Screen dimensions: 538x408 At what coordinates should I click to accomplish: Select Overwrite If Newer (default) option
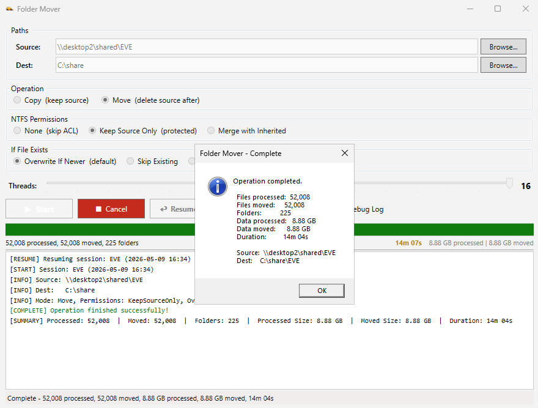65,161
